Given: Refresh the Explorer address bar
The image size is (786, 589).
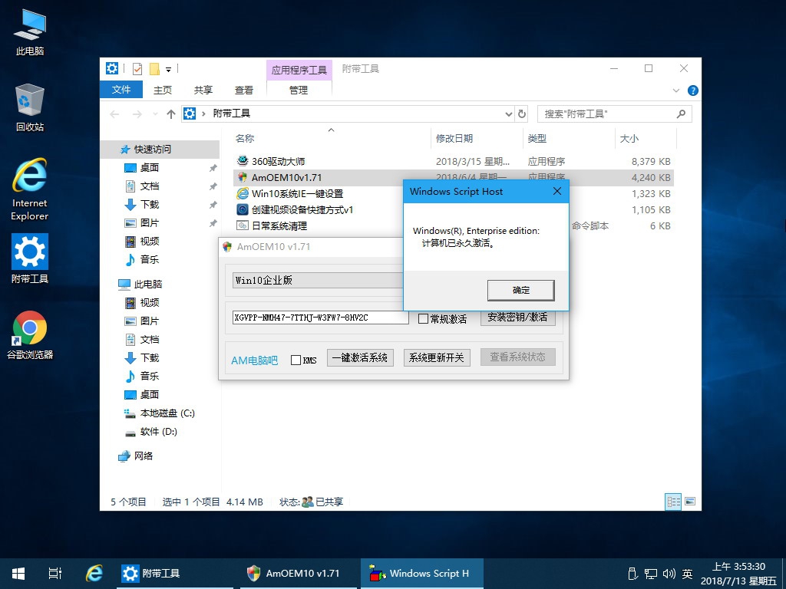Looking at the screenshot, I should pos(522,114).
